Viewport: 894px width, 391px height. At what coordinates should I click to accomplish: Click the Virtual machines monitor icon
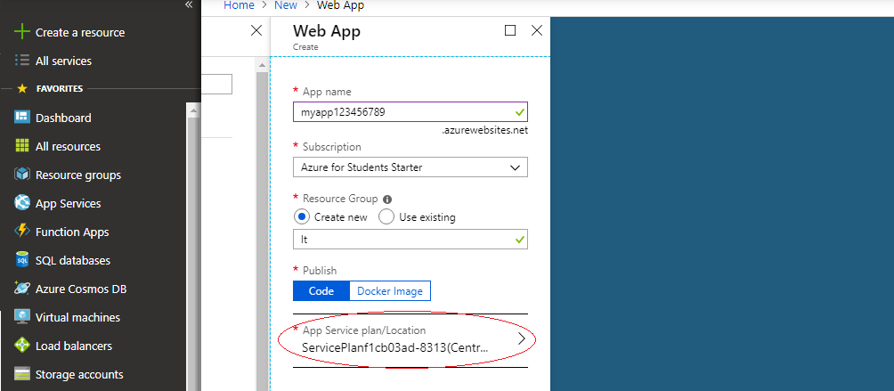click(x=21, y=317)
